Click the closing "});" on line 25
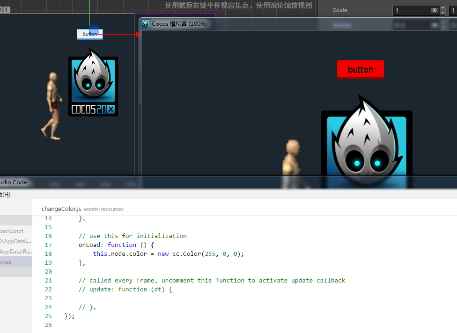Viewport: 457px width, 333px height. pyautogui.click(x=69, y=316)
